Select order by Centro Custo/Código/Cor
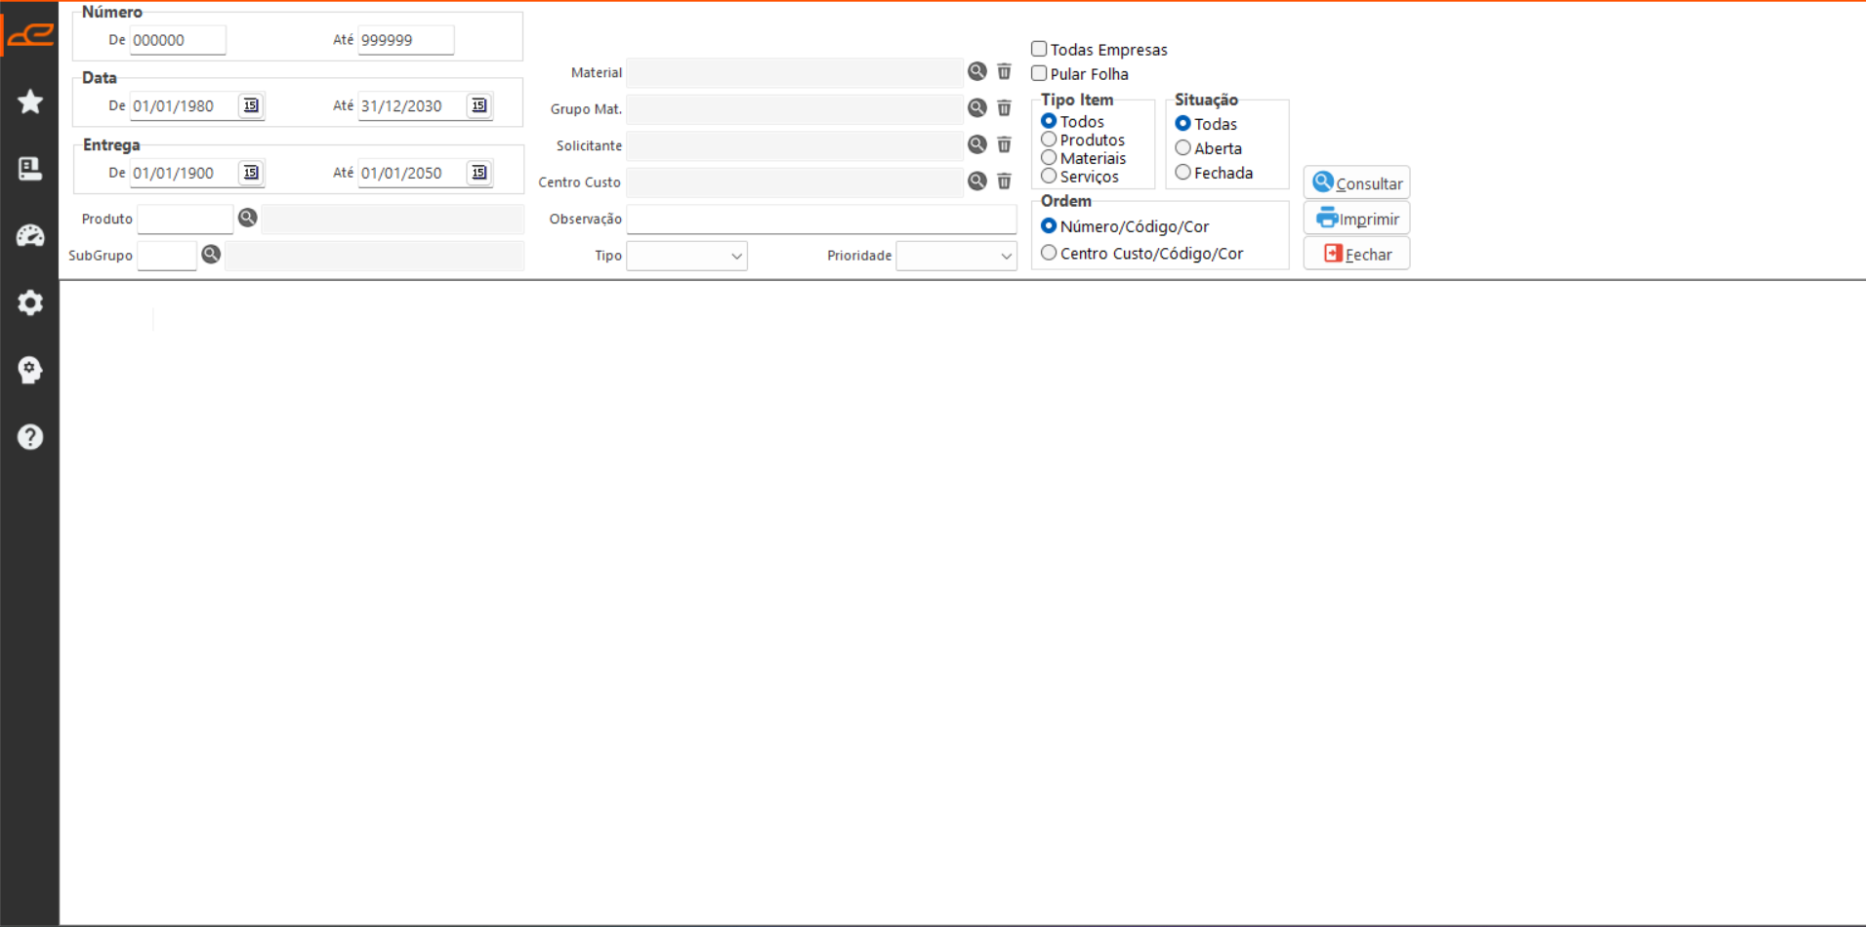Image resolution: width=1866 pixels, height=927 pixels. (1049, 253)
